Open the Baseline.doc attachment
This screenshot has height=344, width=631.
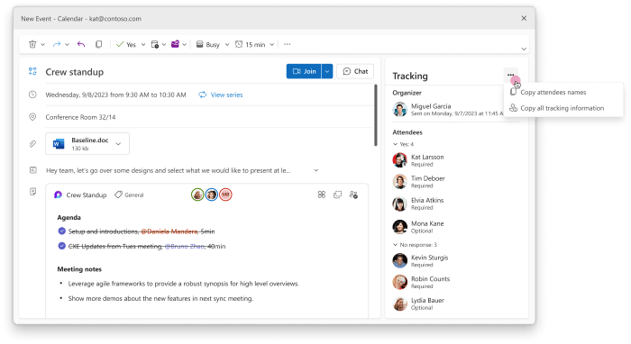pos(87,143)
